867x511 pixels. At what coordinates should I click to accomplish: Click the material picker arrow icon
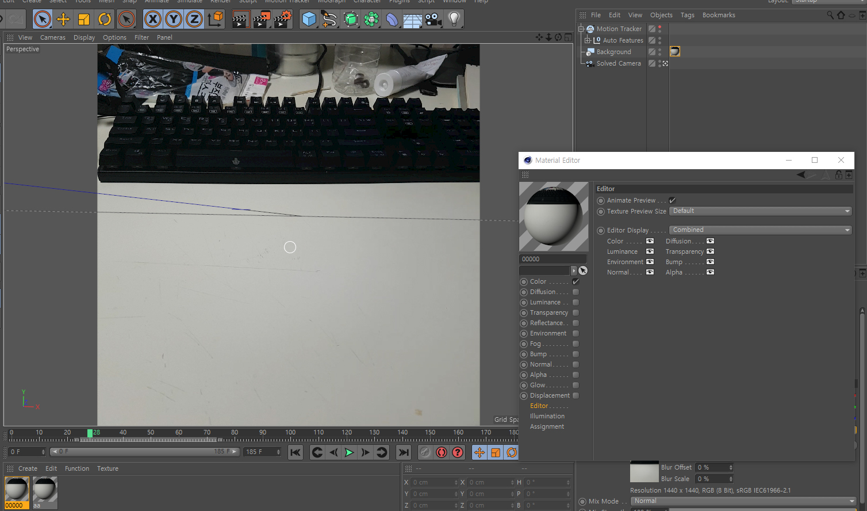click(x=583, y=270)
